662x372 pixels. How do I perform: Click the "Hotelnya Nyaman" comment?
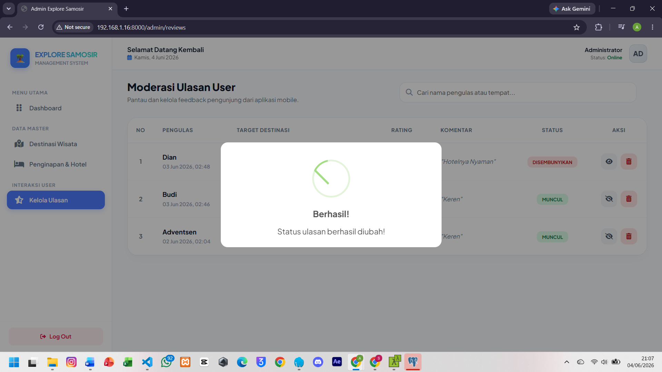pyautogui.click(x=468, y=161)
